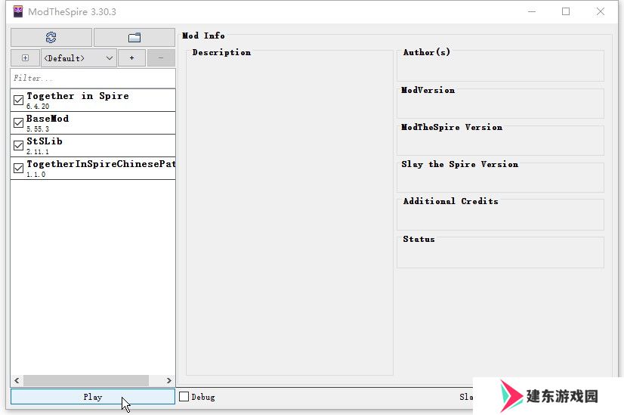Maximize the ModTheSpire window

566,11
